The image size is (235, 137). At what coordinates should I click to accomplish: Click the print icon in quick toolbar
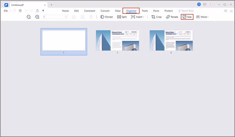[x=20, y=11]
